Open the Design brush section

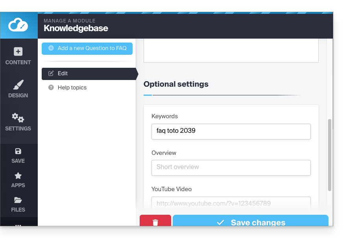pos(18,89)
